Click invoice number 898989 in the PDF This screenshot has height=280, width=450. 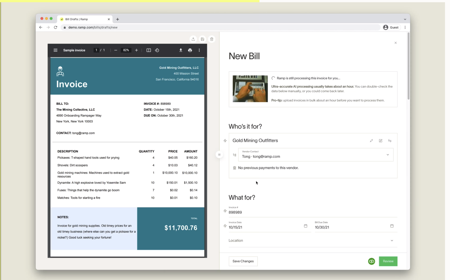tap(166, 104)
